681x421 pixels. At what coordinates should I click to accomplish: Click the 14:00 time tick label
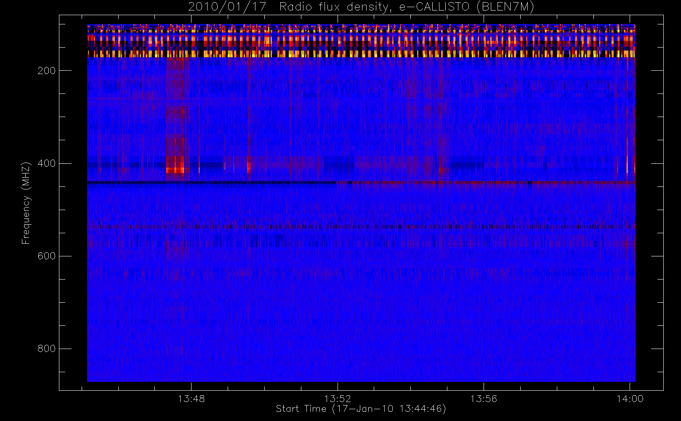(630, 399)
